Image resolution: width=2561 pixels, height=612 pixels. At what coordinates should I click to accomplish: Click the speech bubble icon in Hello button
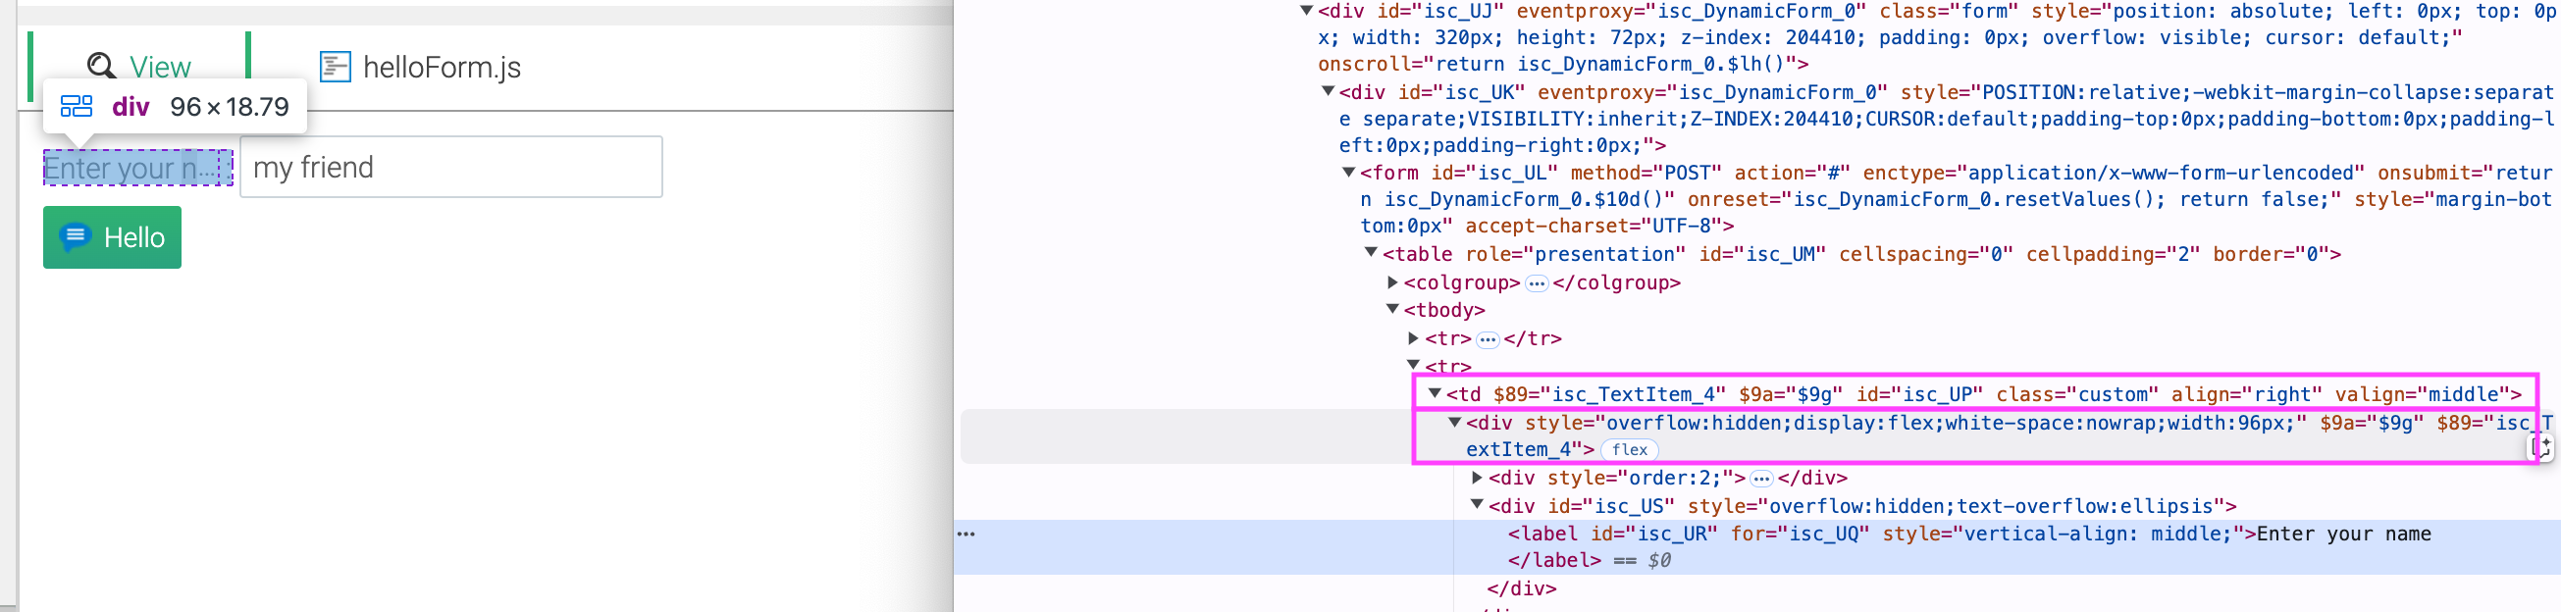click(x=75, y=236)
